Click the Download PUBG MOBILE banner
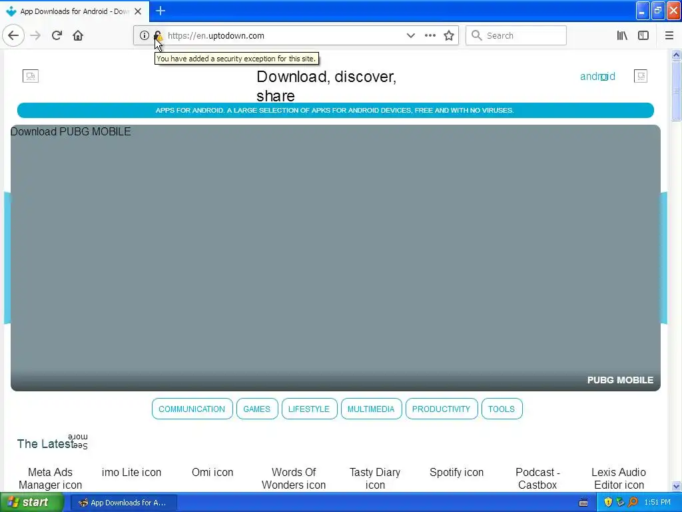Viewport: 682px width, 512px height. point(336,258)
